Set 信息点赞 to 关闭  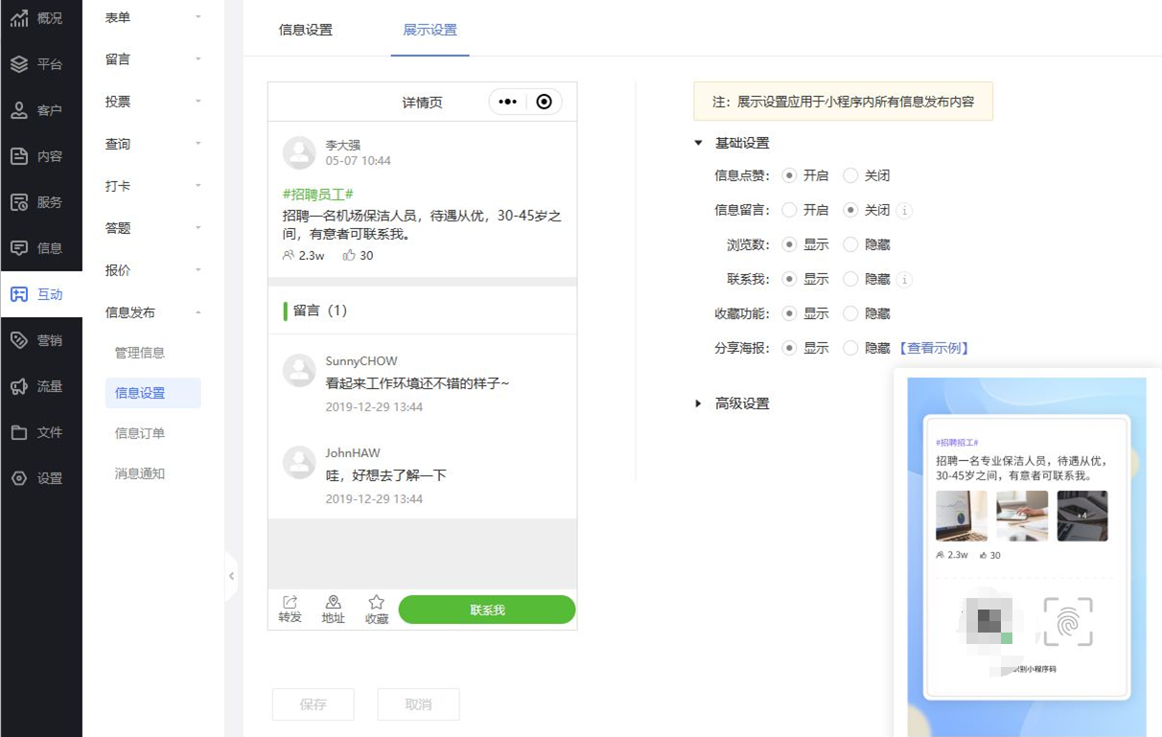[x=850, y=176]
